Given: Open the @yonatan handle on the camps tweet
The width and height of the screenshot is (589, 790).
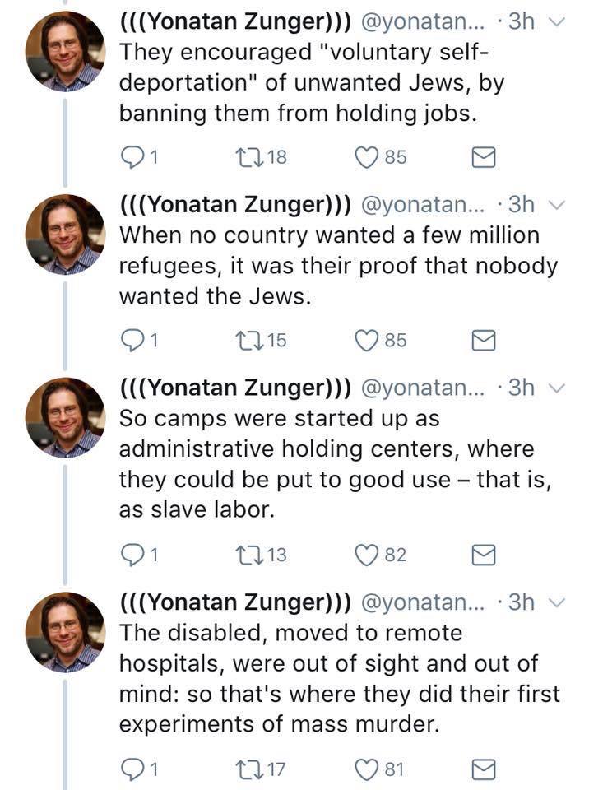Looking at the screenshot, I should (426, 388).
